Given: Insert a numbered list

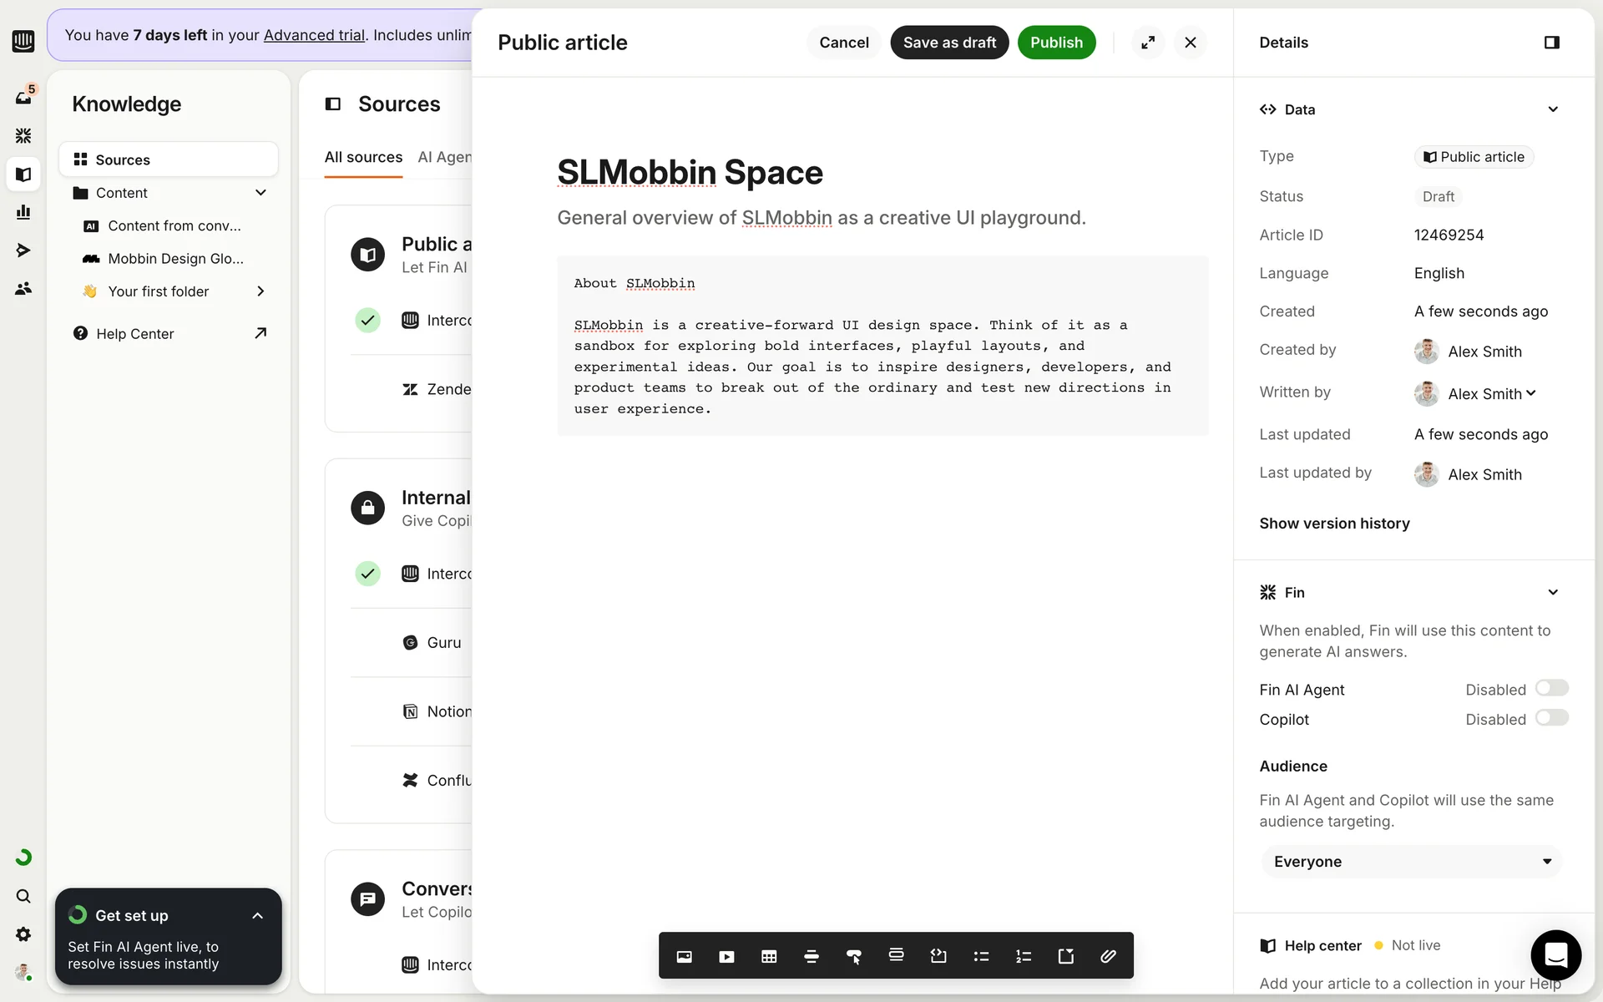Looking at the screenshot, I should click(x=1024, y=956).
